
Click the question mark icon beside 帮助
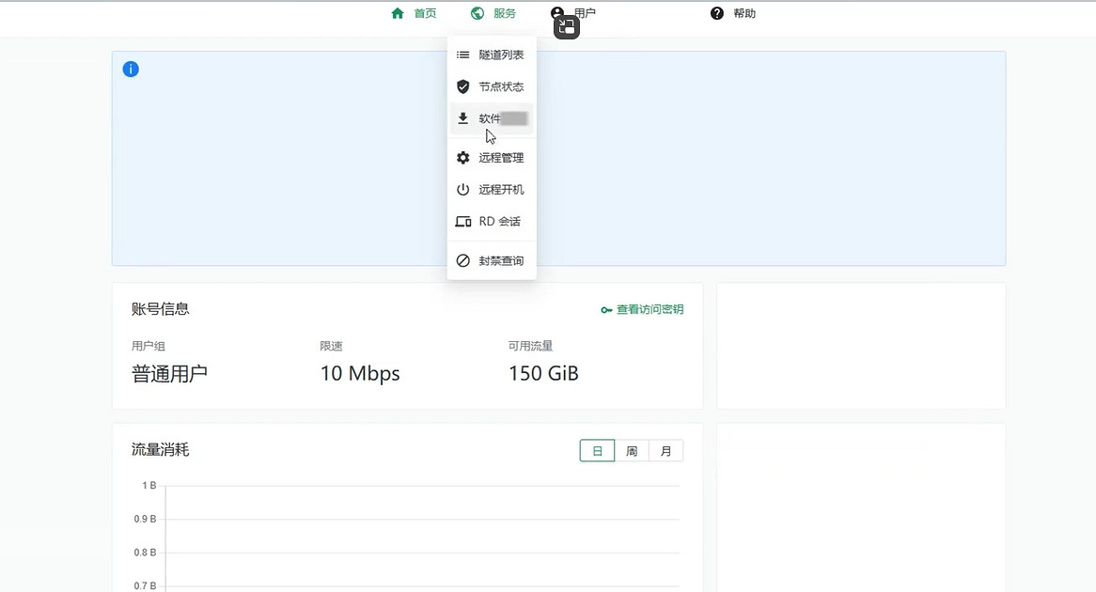pyautogui.click(x=717, y=13)
